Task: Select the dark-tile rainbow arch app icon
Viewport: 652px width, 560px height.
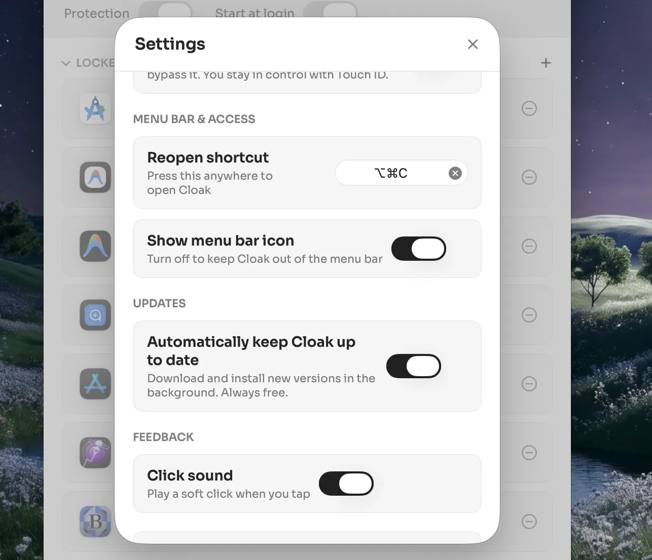Action: 95,246
